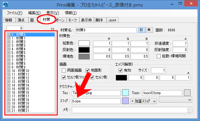This screenshot has height=121, width=200.
Task: Toggle the 両面描画 checkbox
Action: point(64,70)
